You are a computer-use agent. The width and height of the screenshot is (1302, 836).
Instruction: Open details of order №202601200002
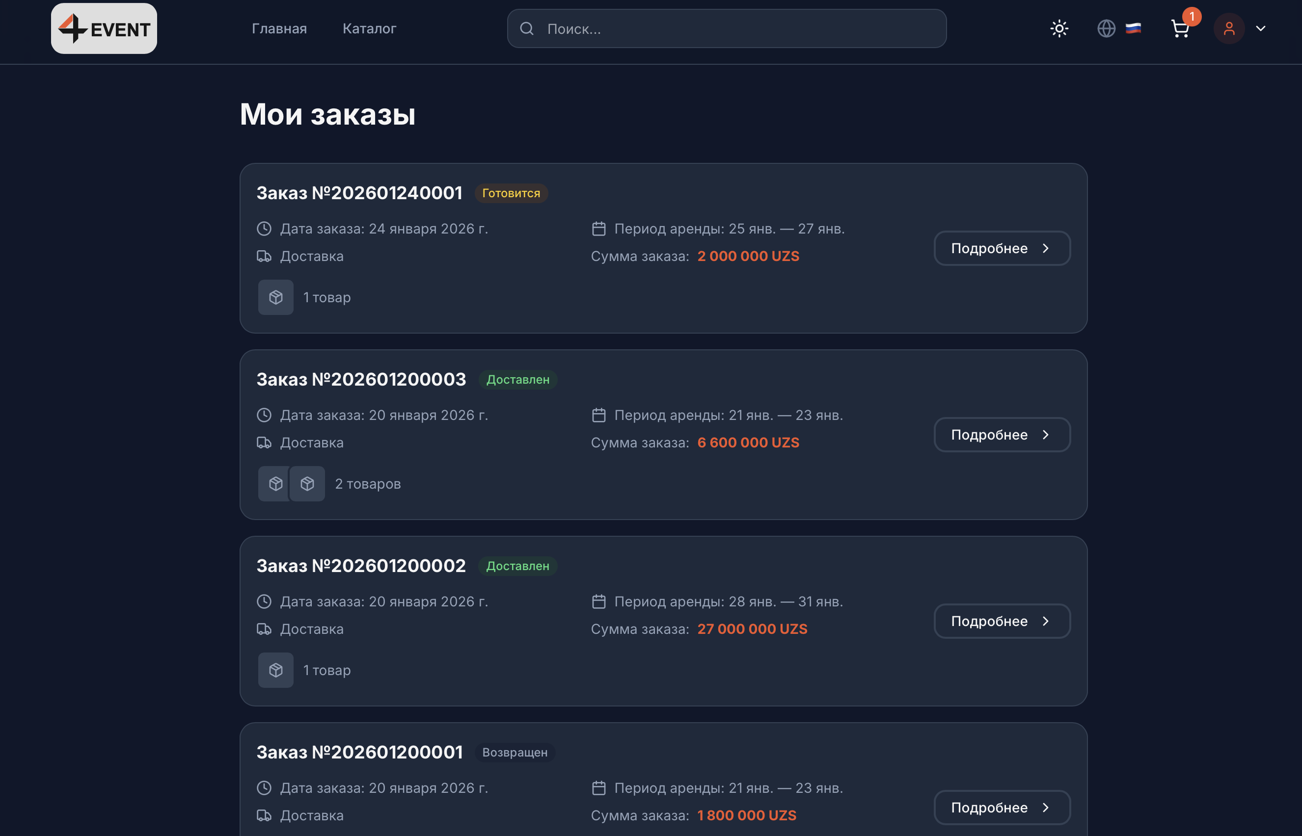pos(1001,621)
